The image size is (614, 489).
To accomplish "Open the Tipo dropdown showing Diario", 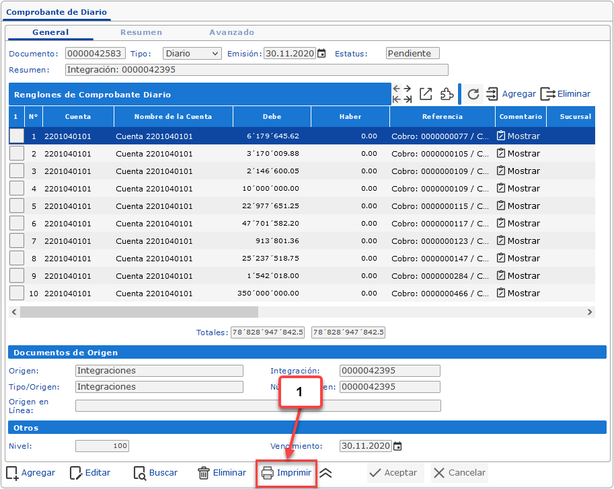I will click(192, 54).
